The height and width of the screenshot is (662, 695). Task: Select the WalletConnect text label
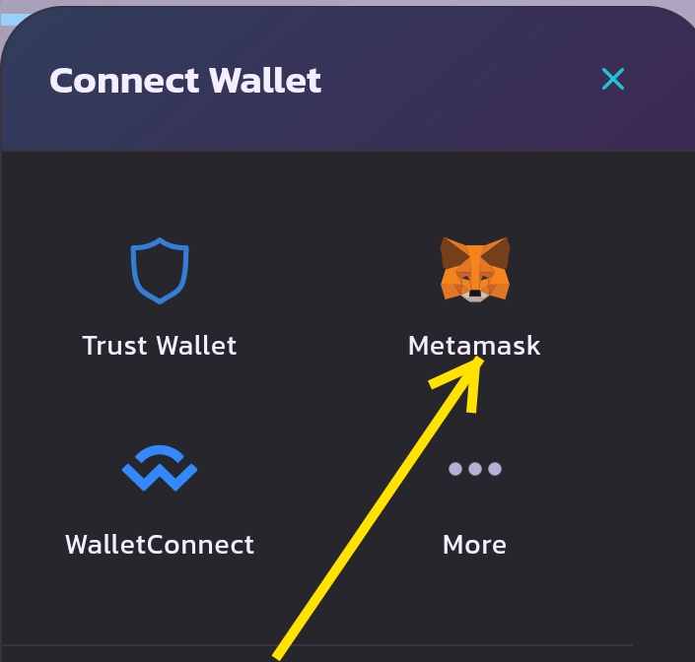[160, 544]
